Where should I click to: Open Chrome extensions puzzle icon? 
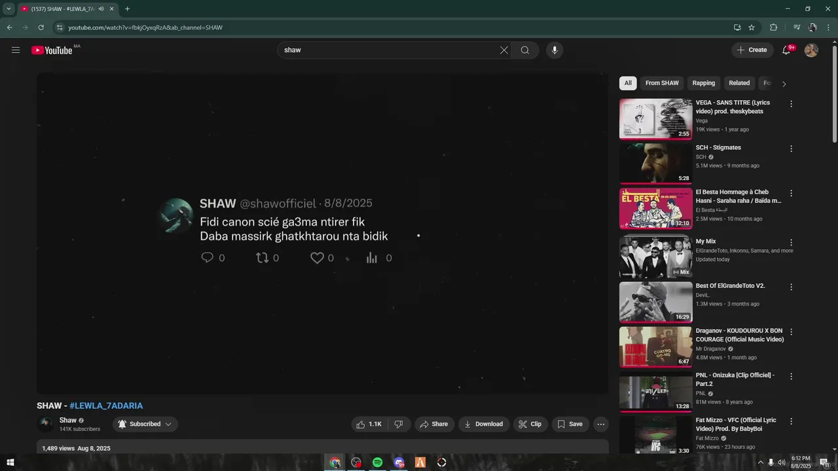(x=773, y=27)
